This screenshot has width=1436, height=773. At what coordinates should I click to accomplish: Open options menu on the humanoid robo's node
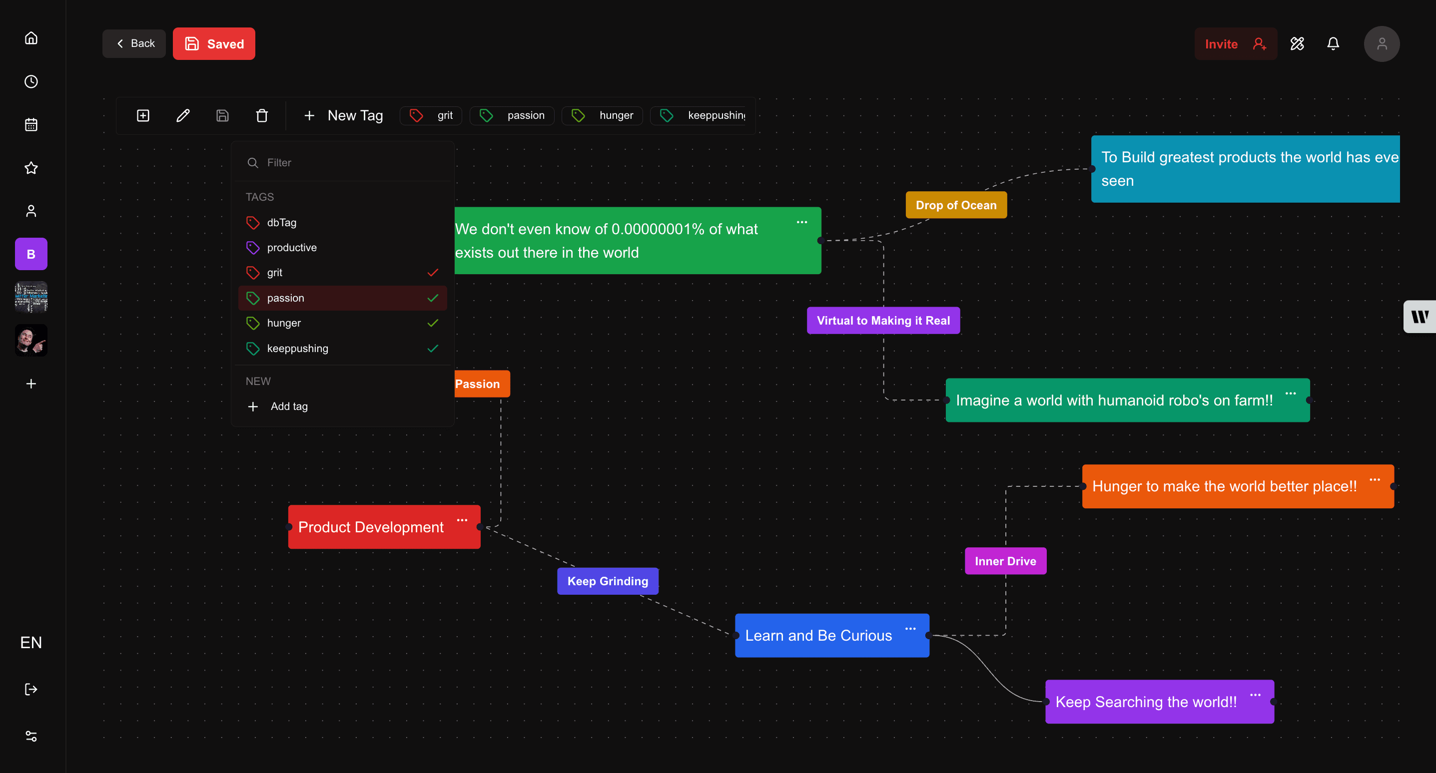pyautogui.click(x=1291, y=393)
